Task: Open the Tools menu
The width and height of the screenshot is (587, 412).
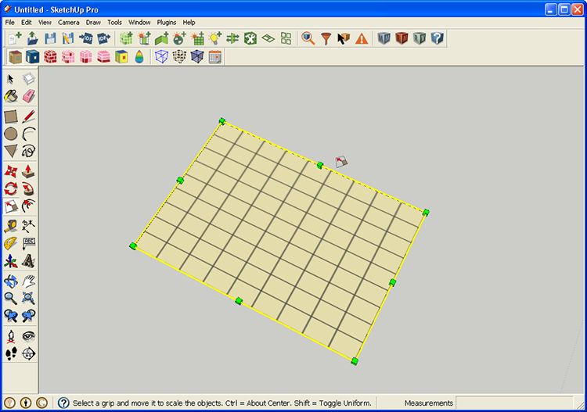Action: point(114,23)
